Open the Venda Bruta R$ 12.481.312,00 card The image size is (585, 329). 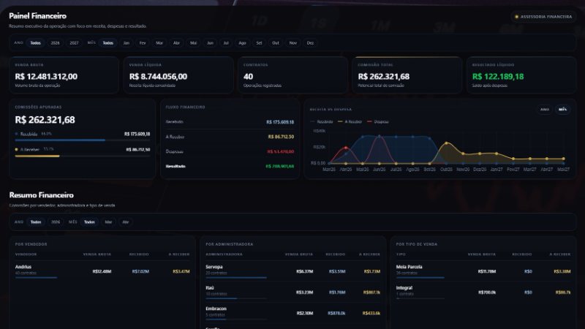pyautogui.click(x=64, y=75)
